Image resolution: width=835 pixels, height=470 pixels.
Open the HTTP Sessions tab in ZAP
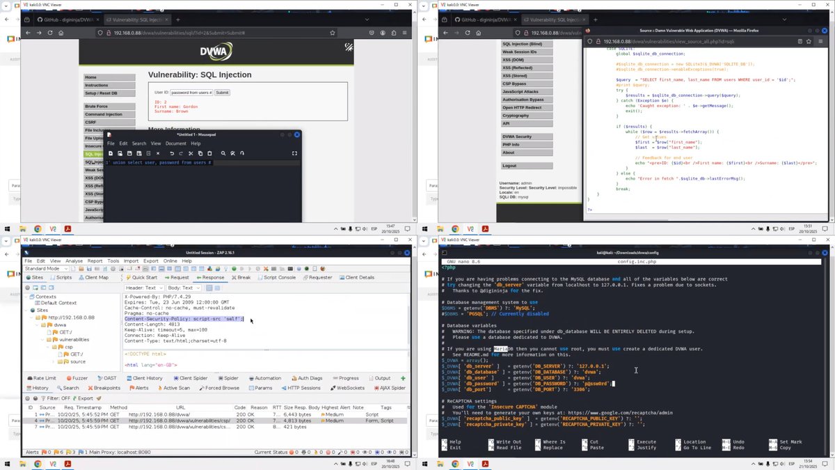[301, 388]
